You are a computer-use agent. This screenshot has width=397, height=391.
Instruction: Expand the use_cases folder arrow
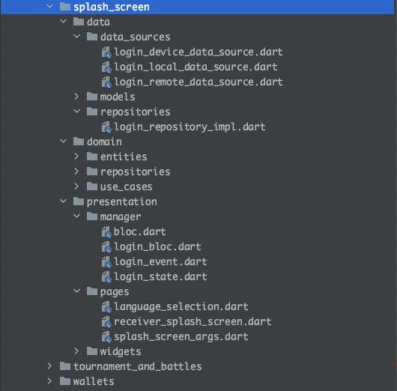tap(76, 187)
